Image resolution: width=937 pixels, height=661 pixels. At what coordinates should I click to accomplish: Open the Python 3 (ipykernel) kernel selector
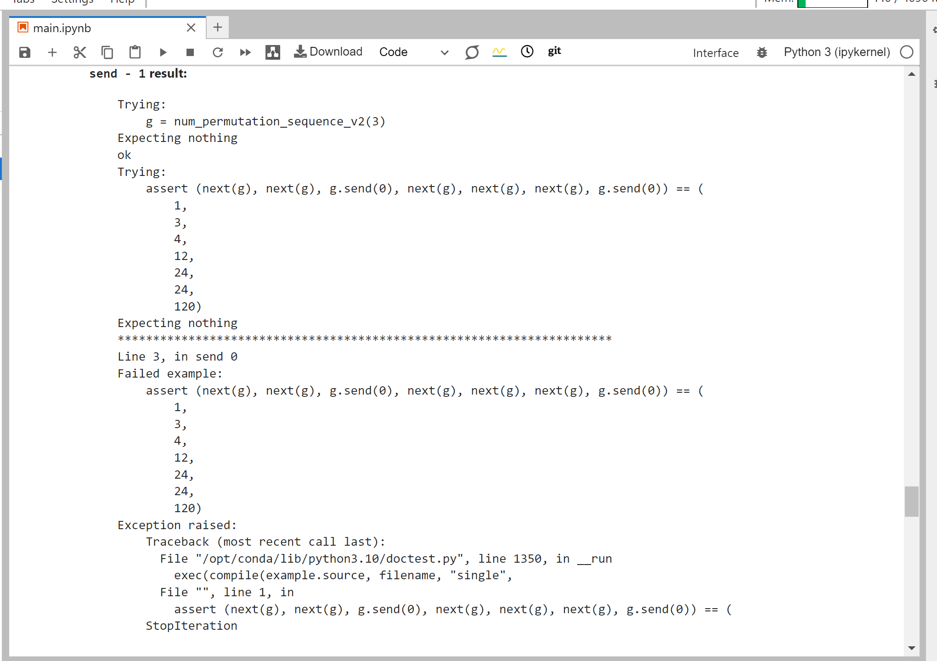coord(836,52)
